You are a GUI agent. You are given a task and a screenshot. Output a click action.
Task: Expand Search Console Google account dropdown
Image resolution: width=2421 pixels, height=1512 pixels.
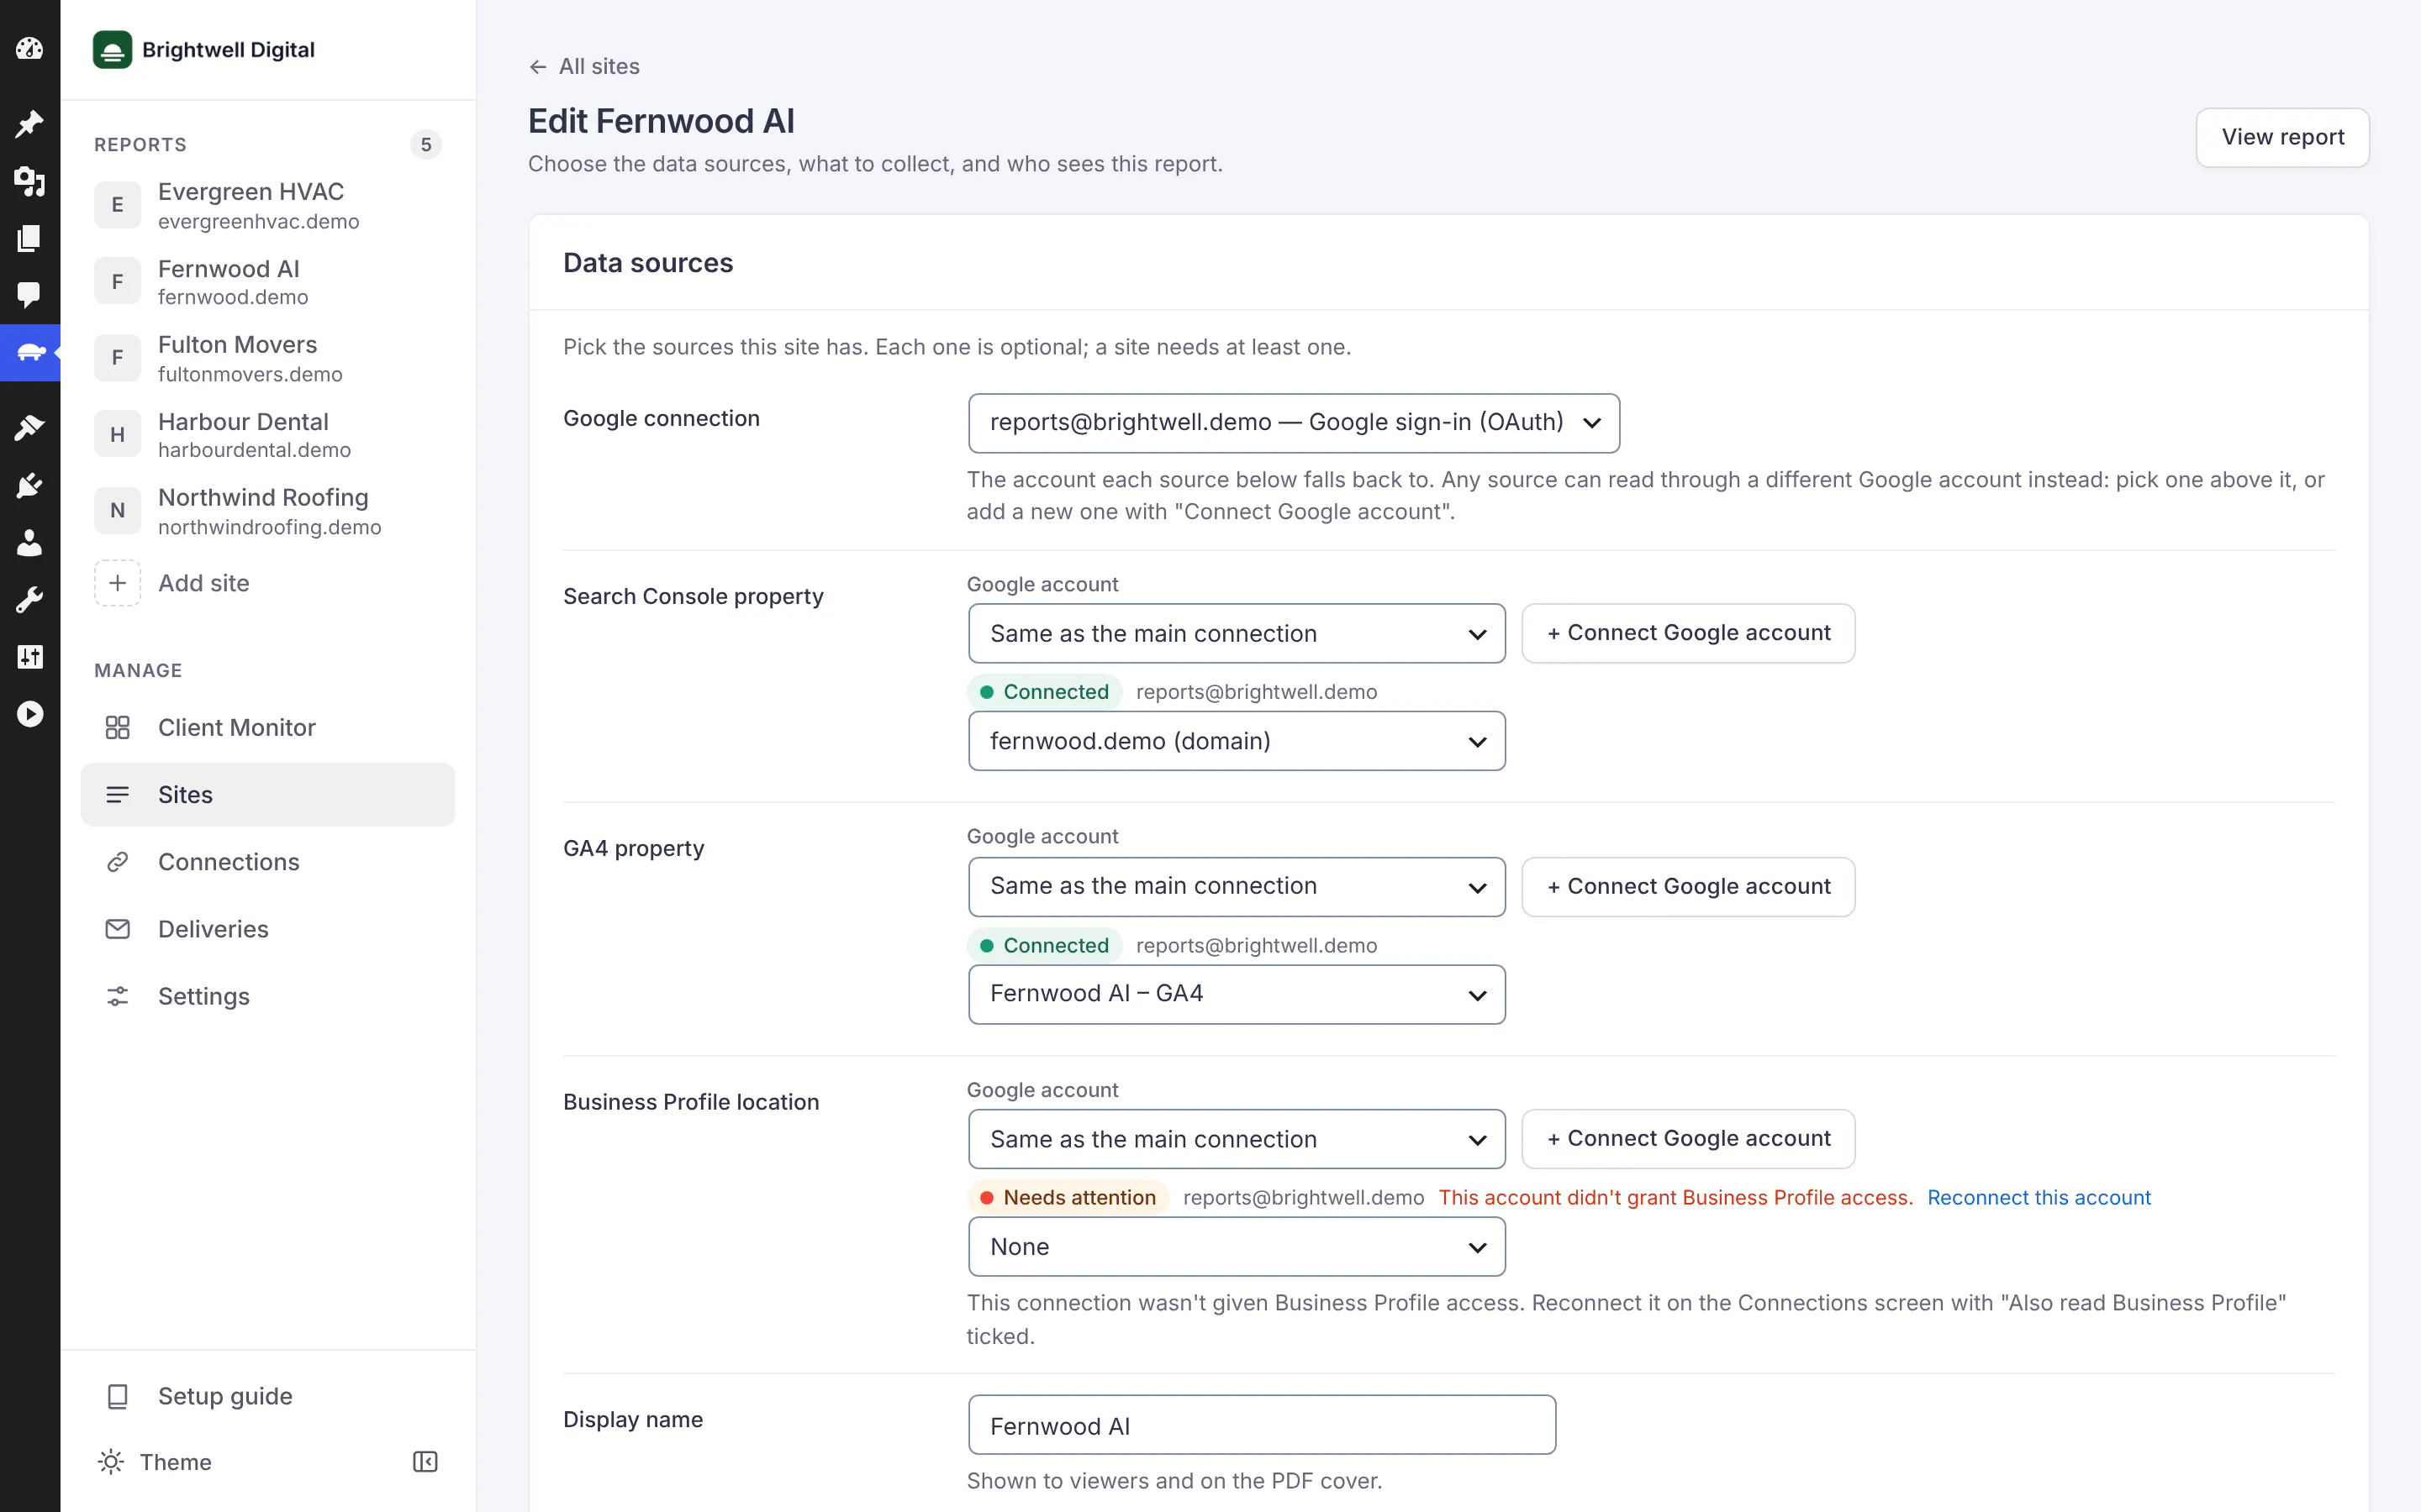click(x=1237, y=633)
